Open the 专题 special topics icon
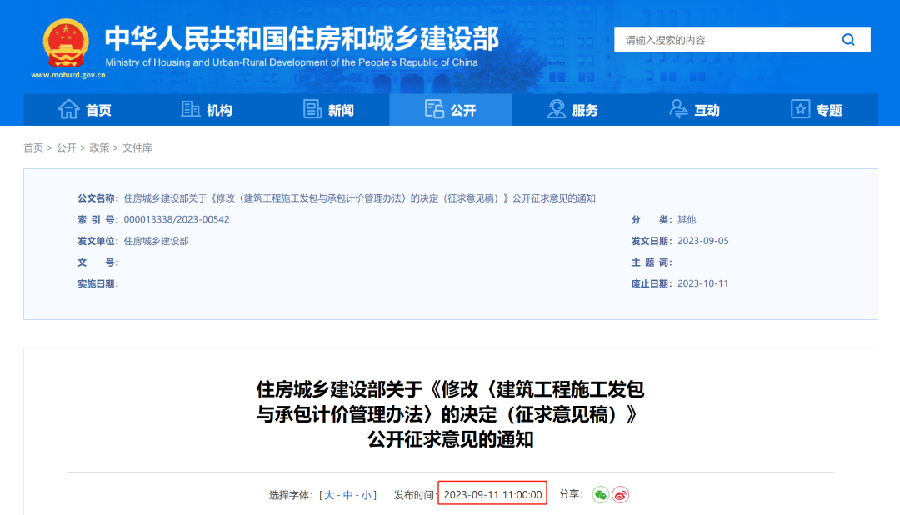 800,109
